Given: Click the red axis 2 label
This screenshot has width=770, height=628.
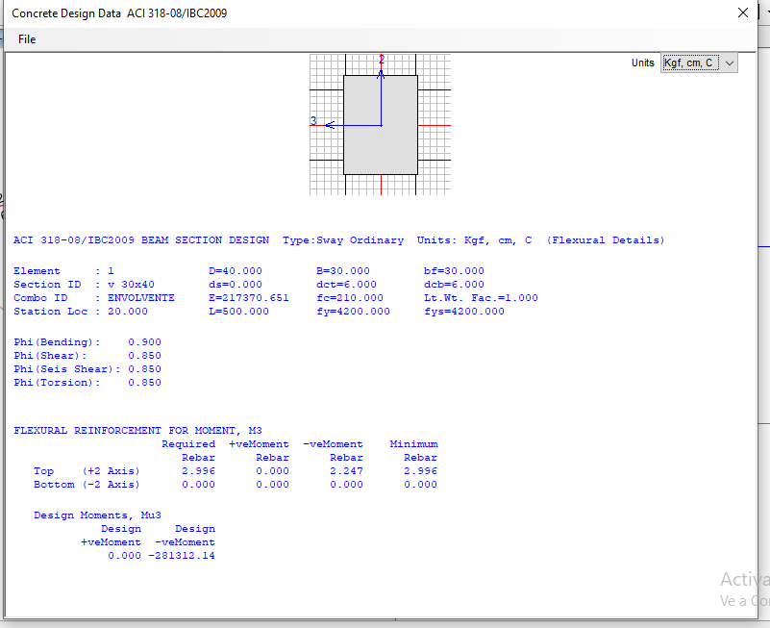Looking at the screenshot, I should click(382, 60).
